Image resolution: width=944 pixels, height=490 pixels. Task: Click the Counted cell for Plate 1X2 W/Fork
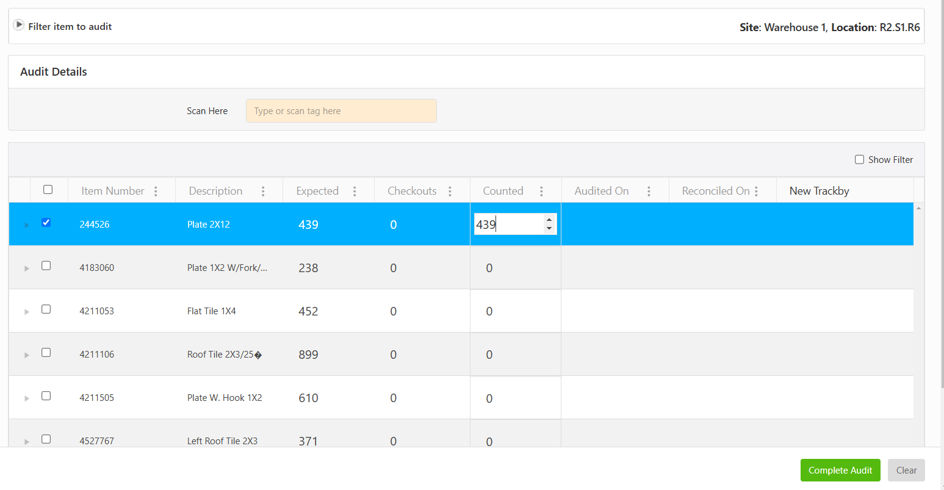click(515, 268)
